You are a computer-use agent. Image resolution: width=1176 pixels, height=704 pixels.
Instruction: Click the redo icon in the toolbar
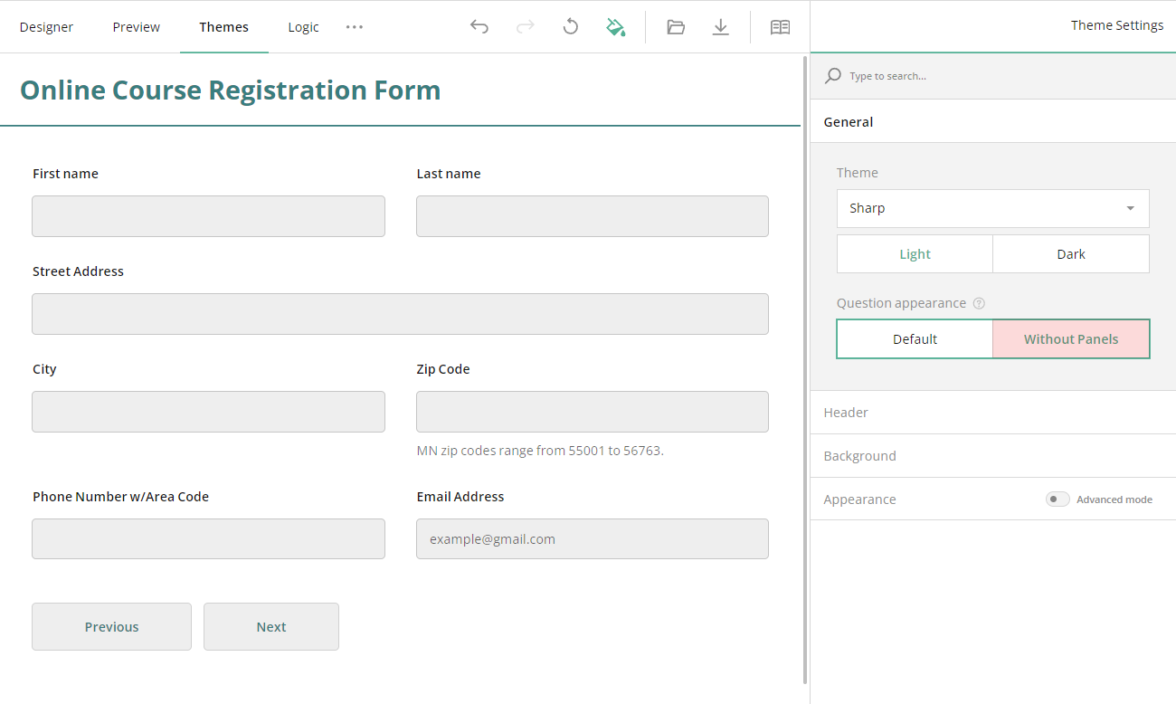(525, 26)
